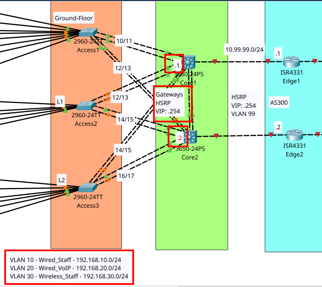
Task: Click the Access3 device name label
Action: (x=88, y=206)
